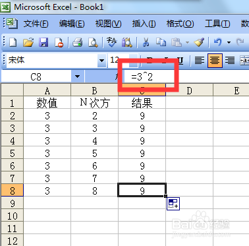This screenshot has height=246, width=249.
Task: Open the 视图(V) menu
Action: click(108, 24)
